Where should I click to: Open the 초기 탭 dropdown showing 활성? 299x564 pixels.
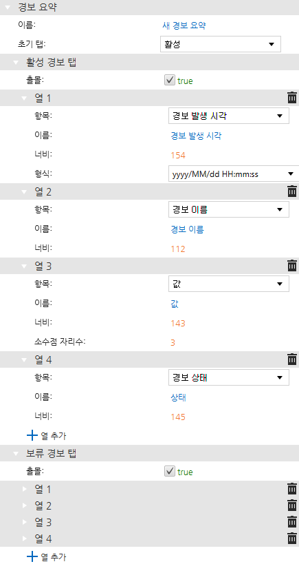pos(221,44)
